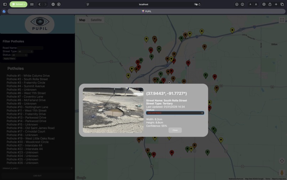
Task: Select Pothole #12 - Fraternity Drive
Action: 26,114
